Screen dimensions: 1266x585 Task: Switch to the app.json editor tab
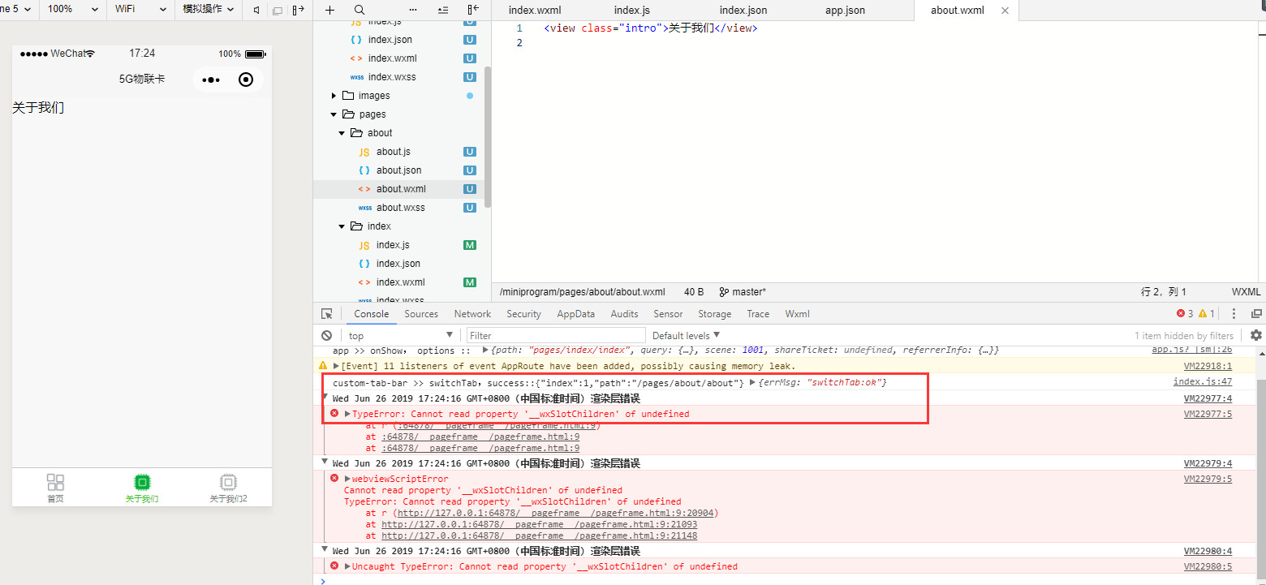(x=845, y=11)
